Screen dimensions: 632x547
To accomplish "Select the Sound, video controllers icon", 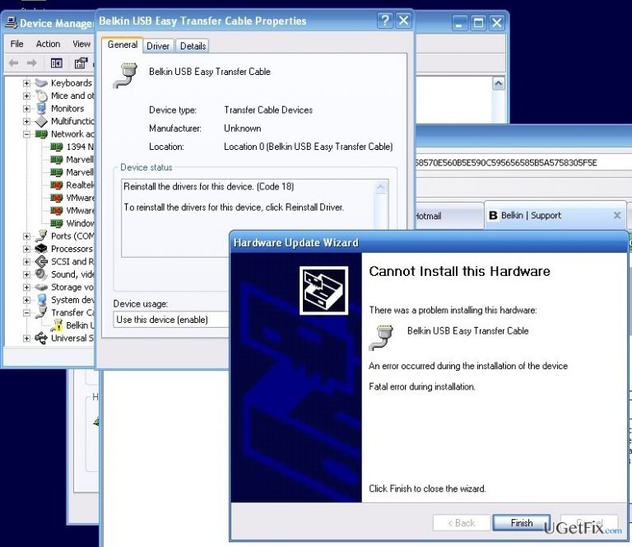I will (41, 274).
